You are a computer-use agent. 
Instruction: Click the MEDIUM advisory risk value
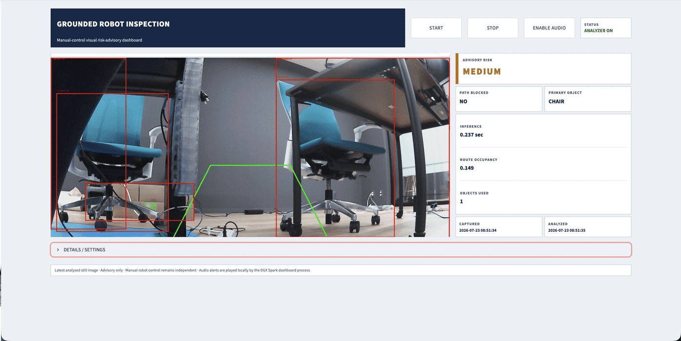coord(482,72)
